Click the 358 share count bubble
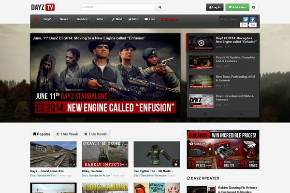 [x=253, y=25]
